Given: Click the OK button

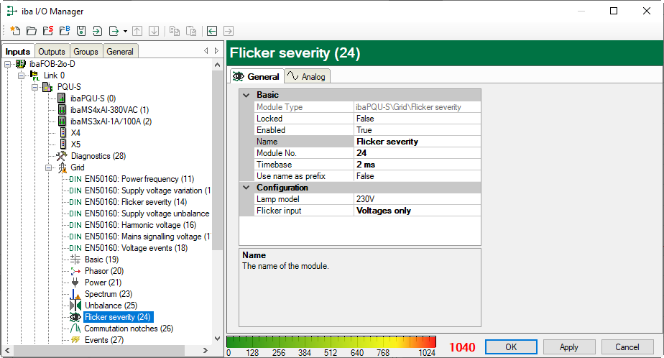Looking at the screenshot, I should [511, 346].
